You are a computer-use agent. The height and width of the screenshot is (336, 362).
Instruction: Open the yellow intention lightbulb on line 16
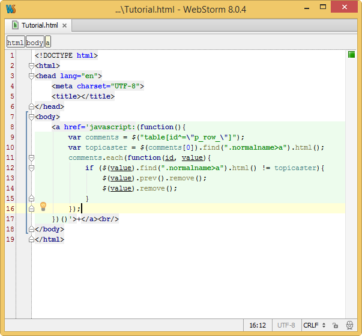click(x=43, y=206)
